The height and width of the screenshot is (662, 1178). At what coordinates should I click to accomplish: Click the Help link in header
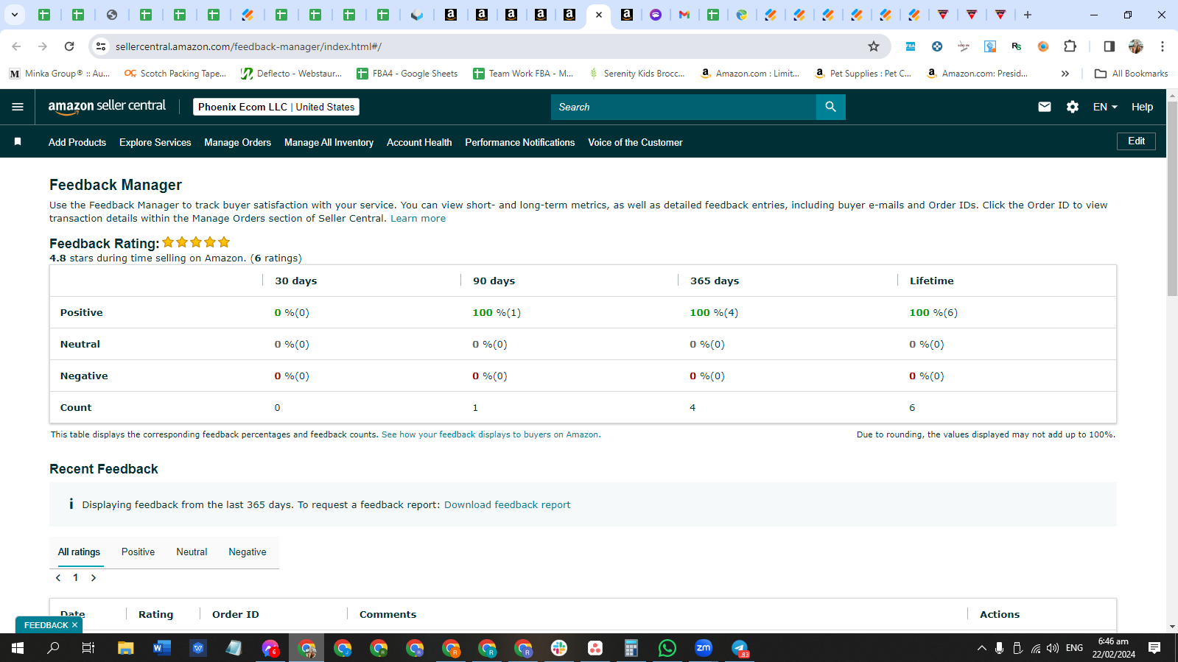click(x=1142, y=107)
